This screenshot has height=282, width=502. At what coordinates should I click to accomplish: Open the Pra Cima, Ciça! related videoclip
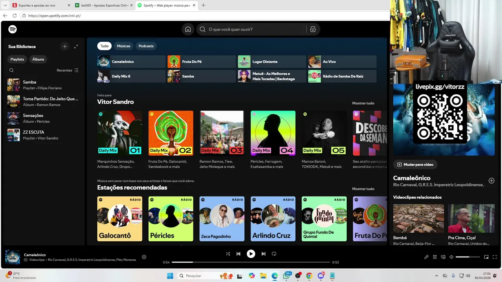click(471, 224)
